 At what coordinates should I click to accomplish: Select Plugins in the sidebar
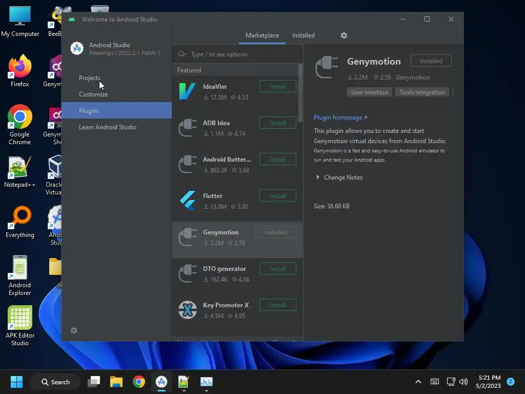tap(116, 111)
